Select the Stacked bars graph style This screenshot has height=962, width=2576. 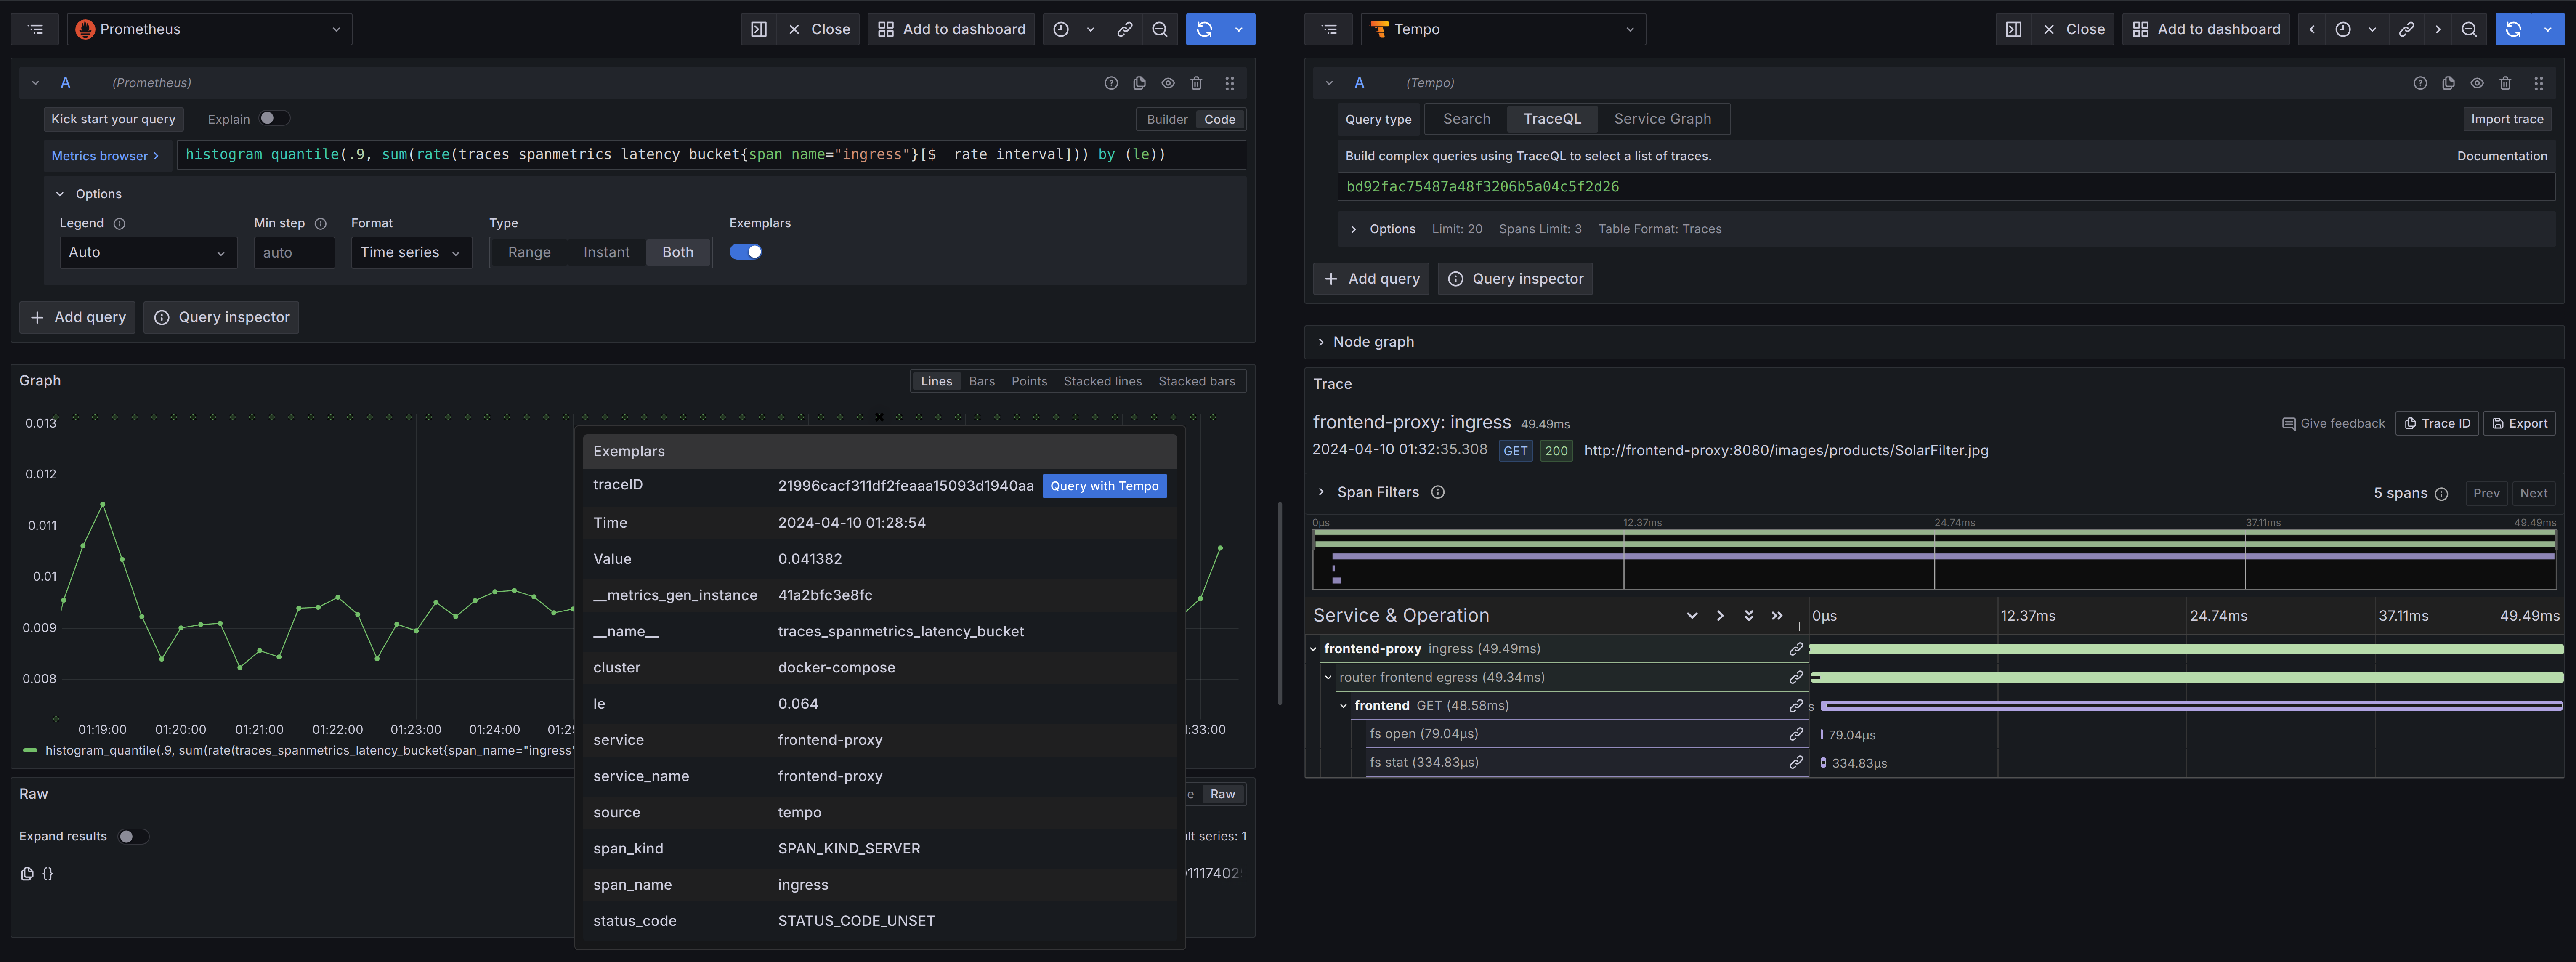[1196, 381]
